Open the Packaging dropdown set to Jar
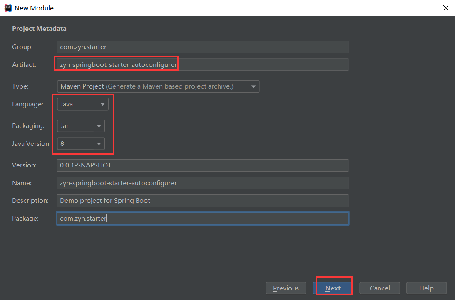The width and height of the screenshot is (455, 300). pyautogui.click(x=81, y=126)
